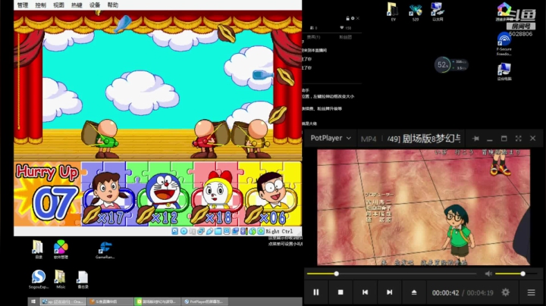546x306 pixels.
Task: Stop playback in PotPlayer
Action: pyautogui.click(x=340, y=292)
